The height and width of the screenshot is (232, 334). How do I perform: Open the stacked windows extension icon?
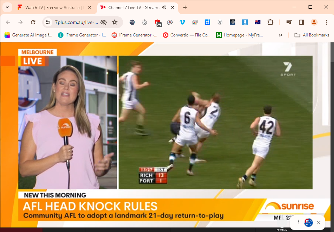coord(195,22)
